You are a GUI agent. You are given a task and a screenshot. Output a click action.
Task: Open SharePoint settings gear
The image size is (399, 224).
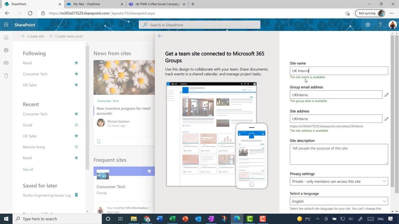pyautogui.click(x=368, y=25)
